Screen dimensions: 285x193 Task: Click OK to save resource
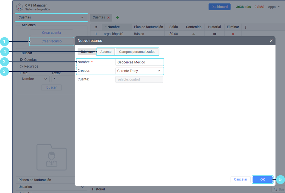click(x=262, y=180)
